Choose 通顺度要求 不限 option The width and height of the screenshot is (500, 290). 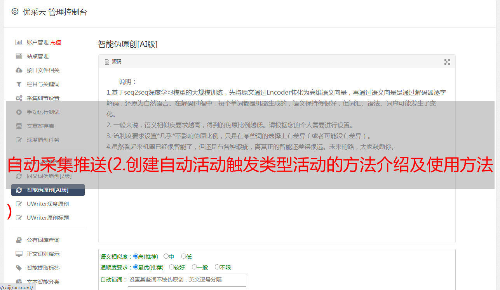[x=217, y=267]
